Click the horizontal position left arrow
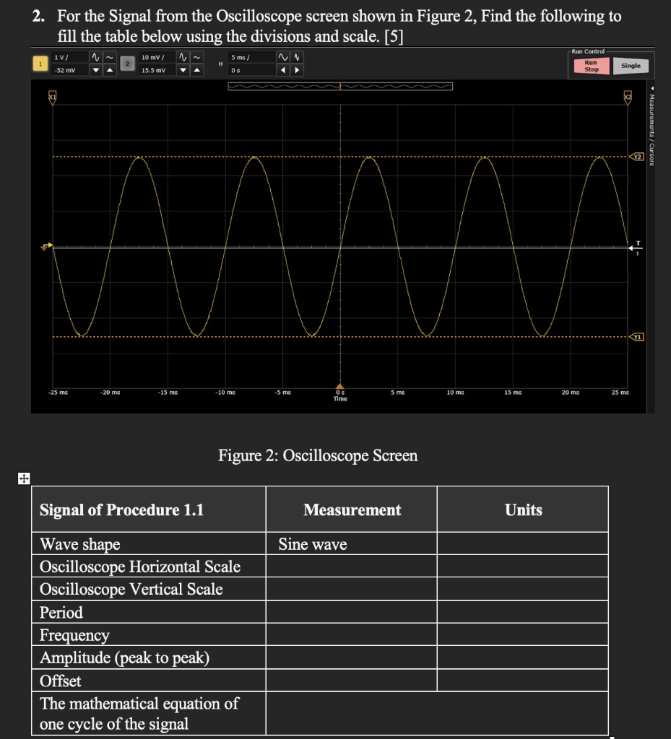 [x=285, y=69]
